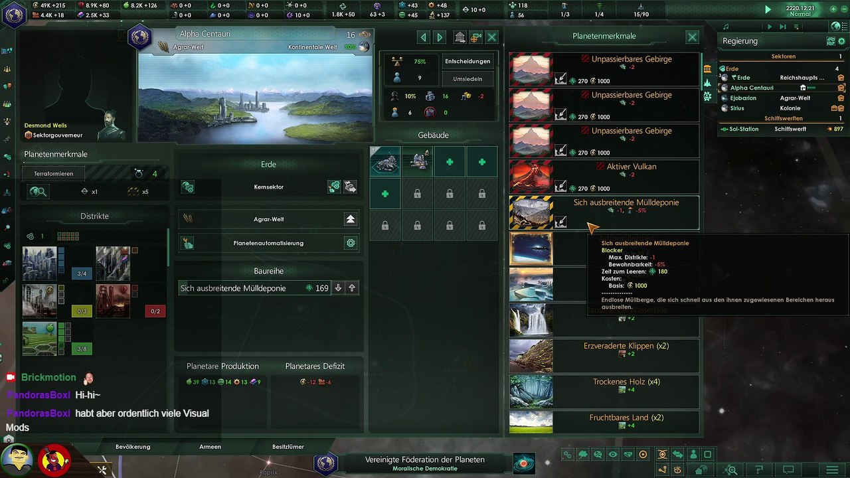
Task: Select Ejobarion in outliner
Action: [783, 98]
